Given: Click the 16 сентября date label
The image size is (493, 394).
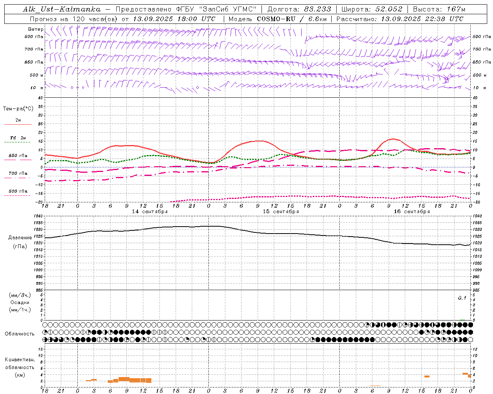Looking at the screenshot, I should tap(412, 212).
